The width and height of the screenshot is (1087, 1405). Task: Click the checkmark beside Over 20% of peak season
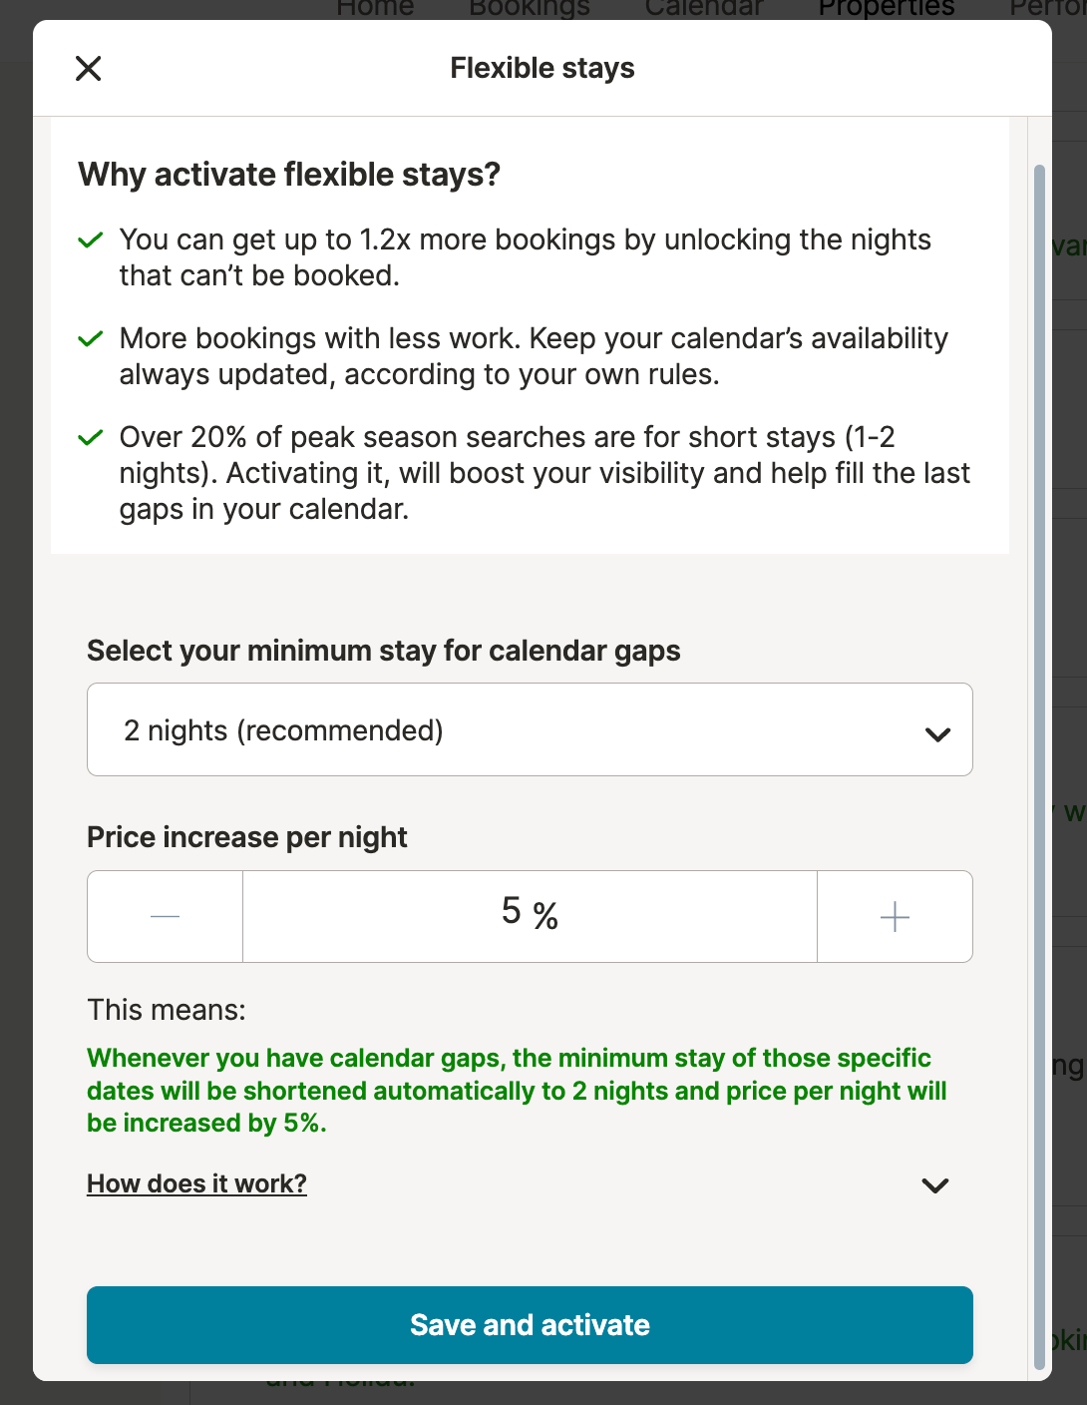pyautogui.click(x=91, y=438)
